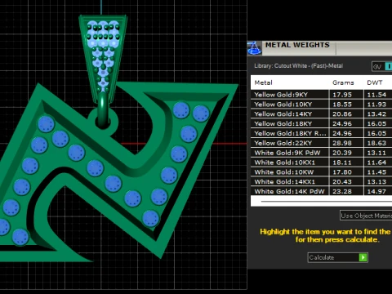
Task: Toggle the GV switch
Action: (382, 66)
